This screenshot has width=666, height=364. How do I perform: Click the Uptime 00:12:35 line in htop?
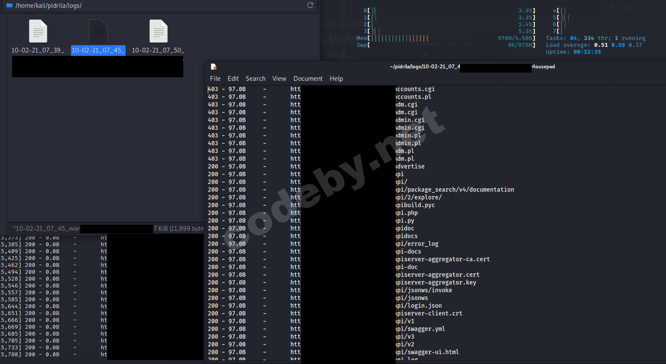[573, 52]
